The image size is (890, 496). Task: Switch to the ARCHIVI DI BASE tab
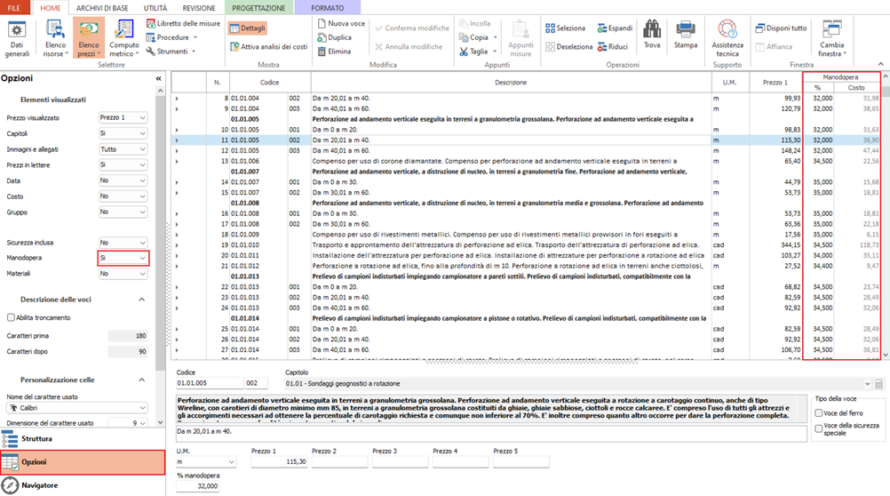coord(102,8)
